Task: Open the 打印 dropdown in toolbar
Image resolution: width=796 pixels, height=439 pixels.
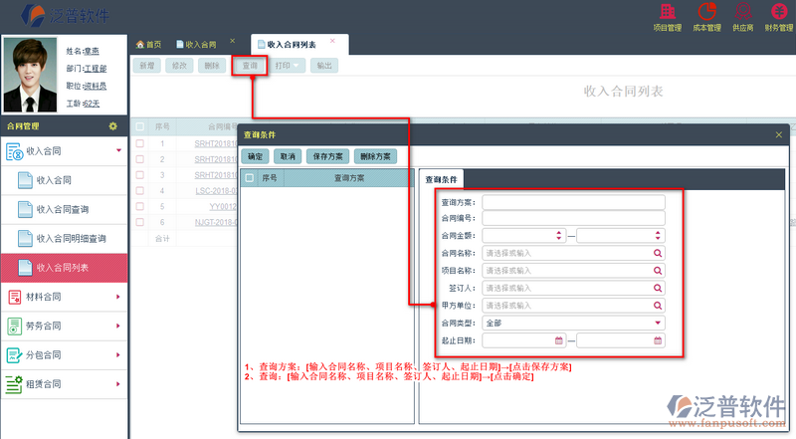Action: pyautogui.click(x=288, y=66)
